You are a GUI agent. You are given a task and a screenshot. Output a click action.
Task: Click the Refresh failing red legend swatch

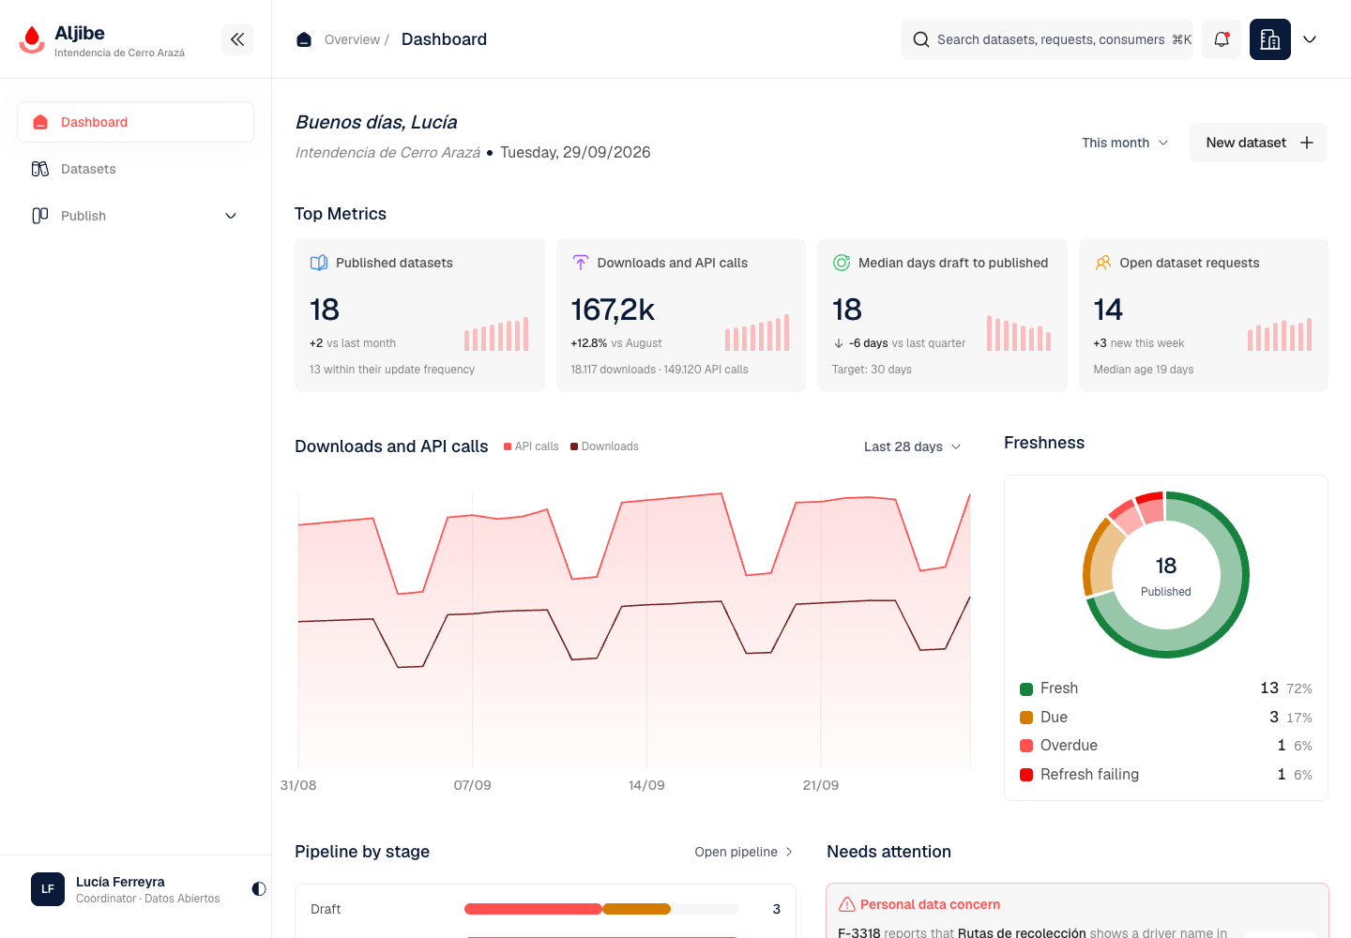pos(1026,775)
